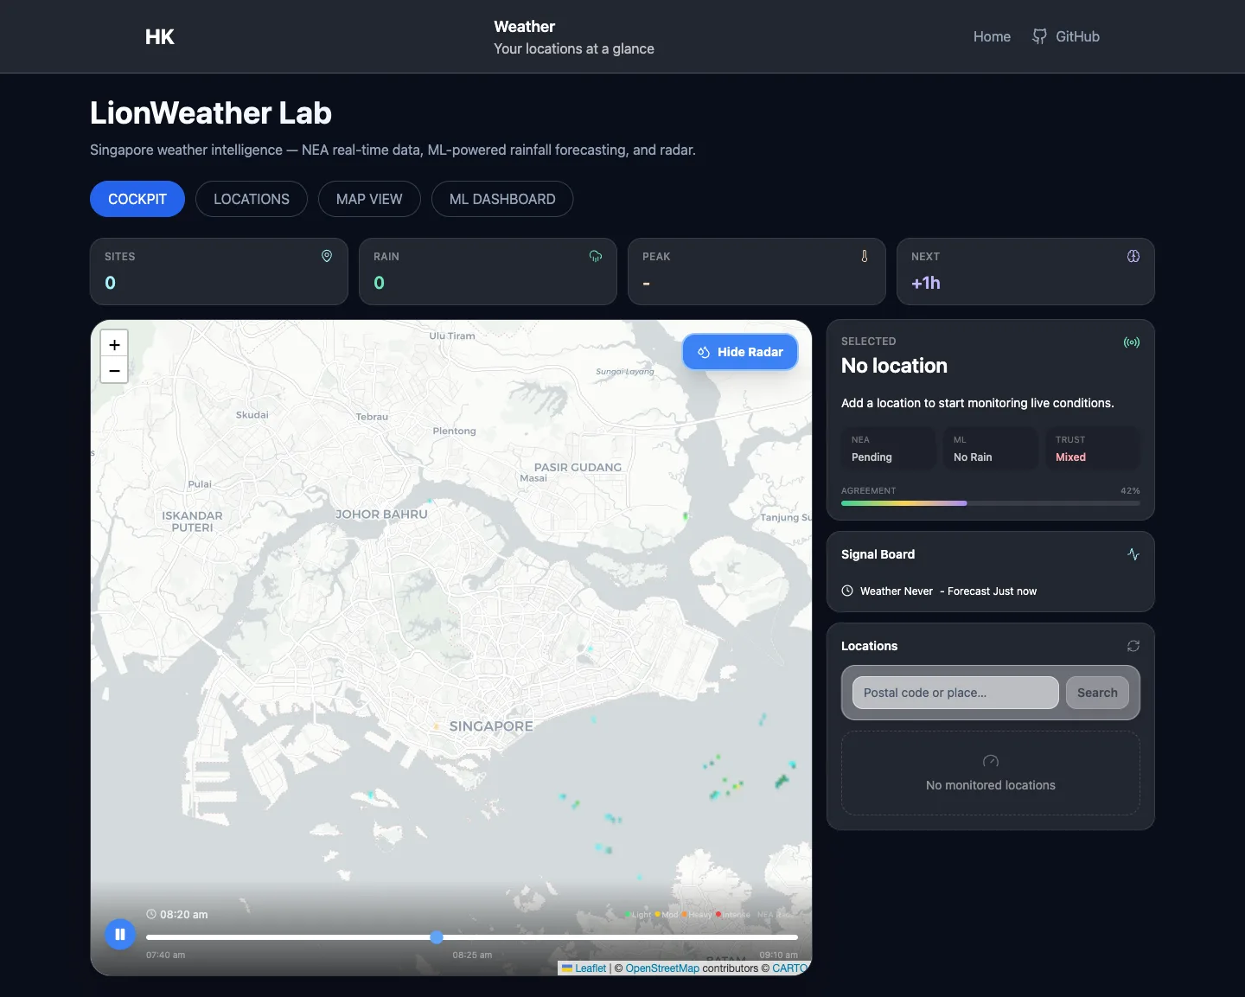Click the clock icon next to 08:20 am
This screenshot has height=997, width=1245.
pos(151,914)
